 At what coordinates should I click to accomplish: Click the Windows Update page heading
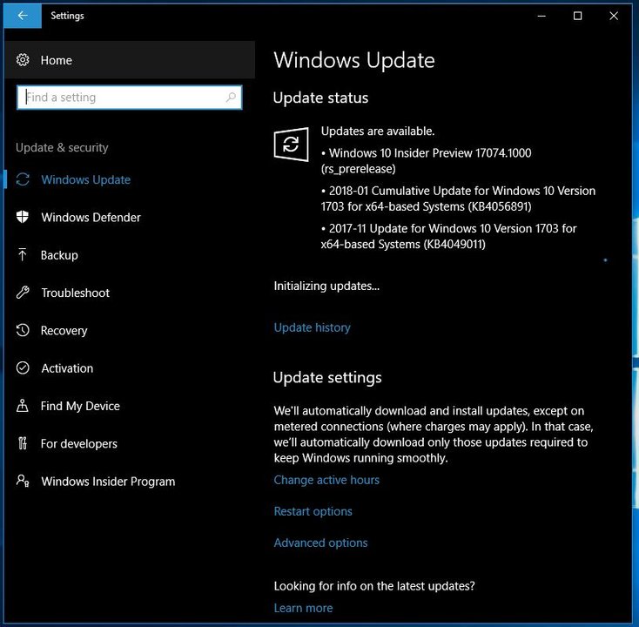click(x=354, y=60)
